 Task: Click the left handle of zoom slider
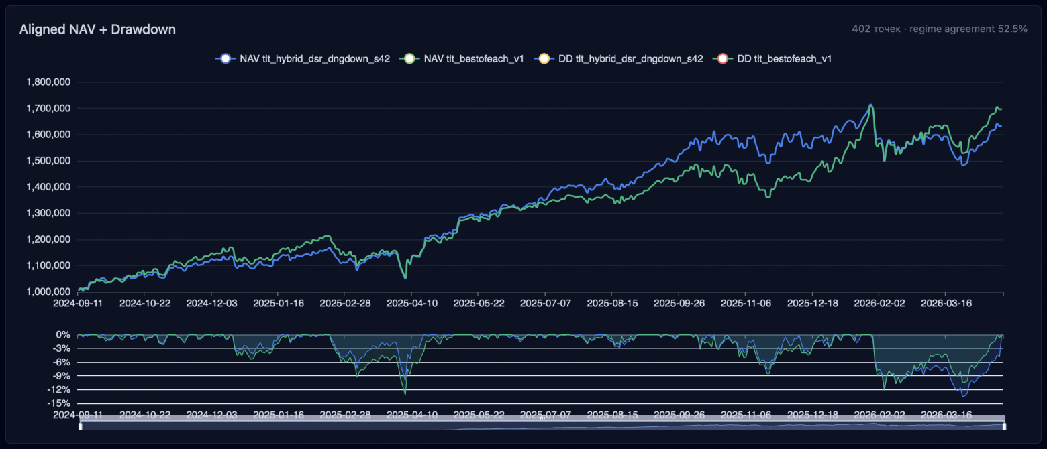pos(80,426)
